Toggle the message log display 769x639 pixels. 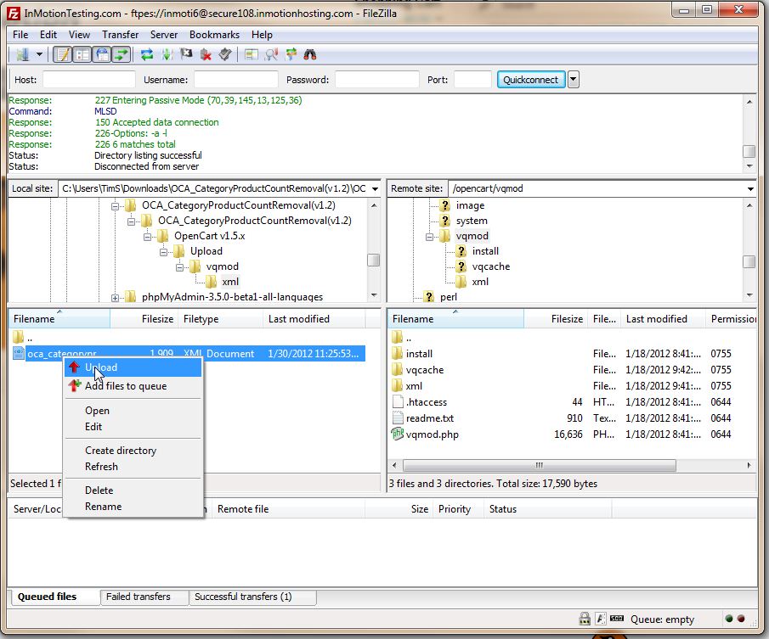point(62,55)
